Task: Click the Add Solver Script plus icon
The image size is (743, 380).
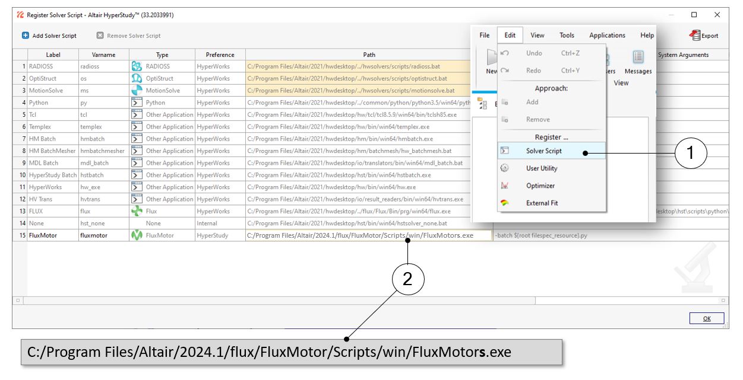Action: [x=26, y=36]
